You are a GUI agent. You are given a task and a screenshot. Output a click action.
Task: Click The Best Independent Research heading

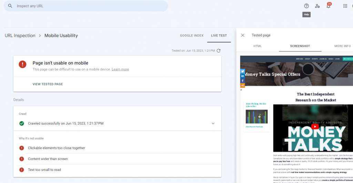click(x=316, y=97)
